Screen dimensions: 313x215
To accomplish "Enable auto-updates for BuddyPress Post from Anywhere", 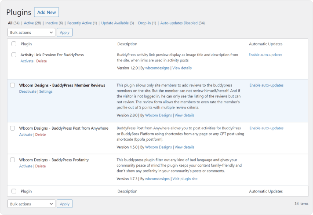I will pyautogui.click(x=266, y=128).
